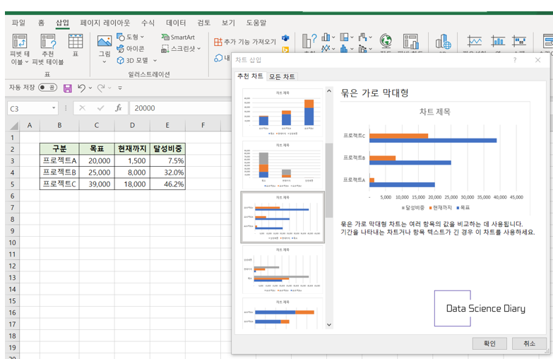Select cell C3 containing 20,000

coord(97,160)
